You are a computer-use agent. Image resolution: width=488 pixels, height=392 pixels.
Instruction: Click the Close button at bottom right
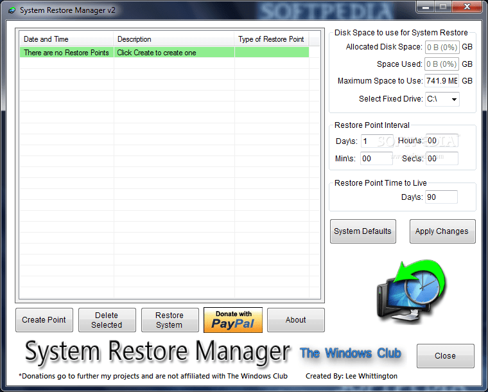coord(446,356)
